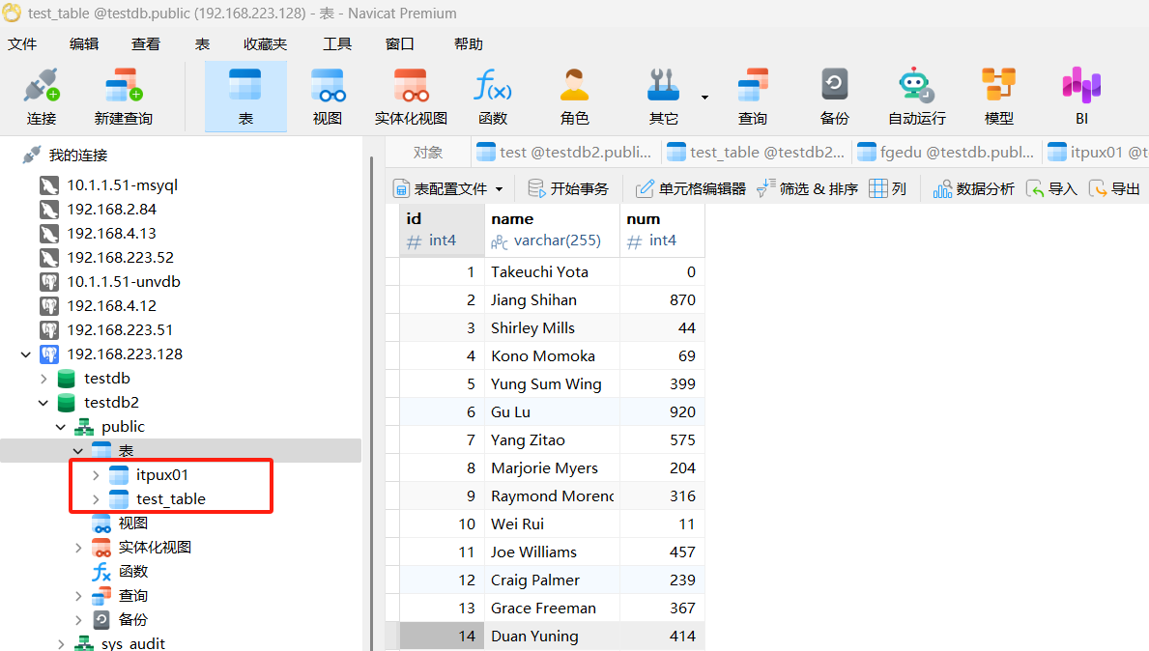
Task: Click the 连接 (Connection) toolbar icon
Action: [42, 97]
